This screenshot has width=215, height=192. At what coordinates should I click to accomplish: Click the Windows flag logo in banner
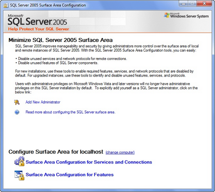pyautogui.click(x=167, y=15)
